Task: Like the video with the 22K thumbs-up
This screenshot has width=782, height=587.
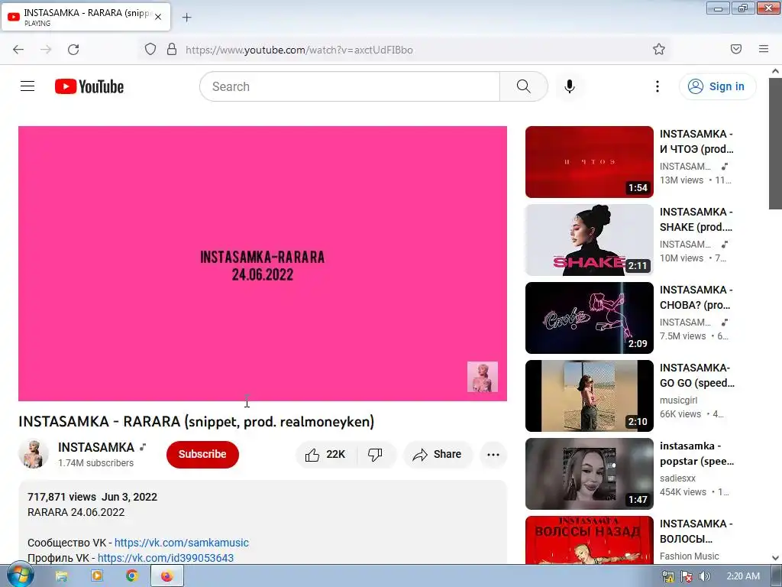Action: (326, 454)
